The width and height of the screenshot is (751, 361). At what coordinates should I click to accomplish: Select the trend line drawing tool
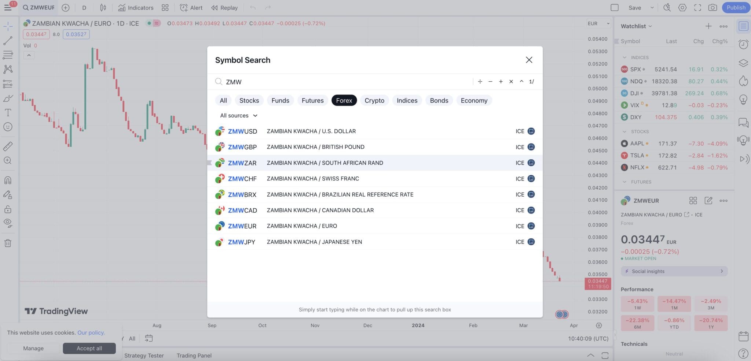(x=8, y=41)
